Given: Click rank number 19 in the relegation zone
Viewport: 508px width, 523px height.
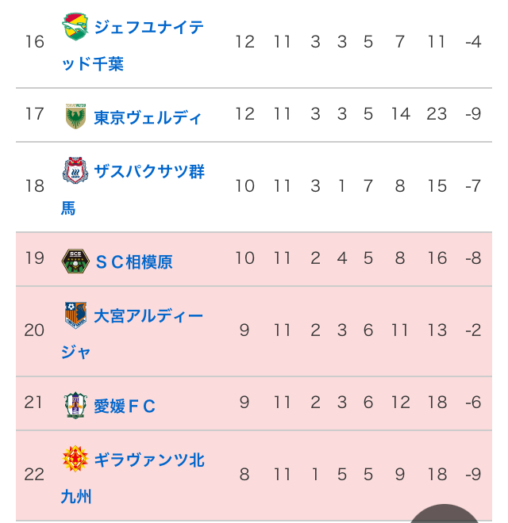Looking at the screenshot, I should (x=34, y=258).
